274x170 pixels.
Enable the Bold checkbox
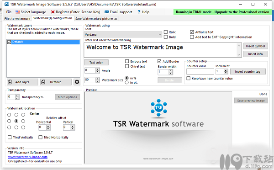point(166,37)
